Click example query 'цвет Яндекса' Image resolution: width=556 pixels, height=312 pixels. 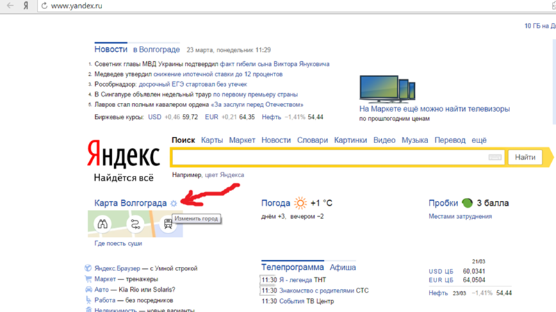224,175
